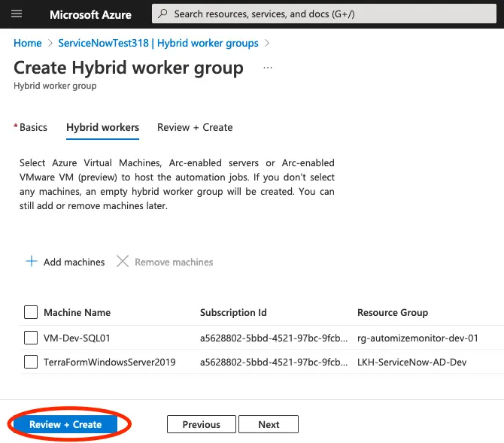The image size is (504, 443).
Task: Click the X icon beside Remove machines
Action: coord(123,262)
